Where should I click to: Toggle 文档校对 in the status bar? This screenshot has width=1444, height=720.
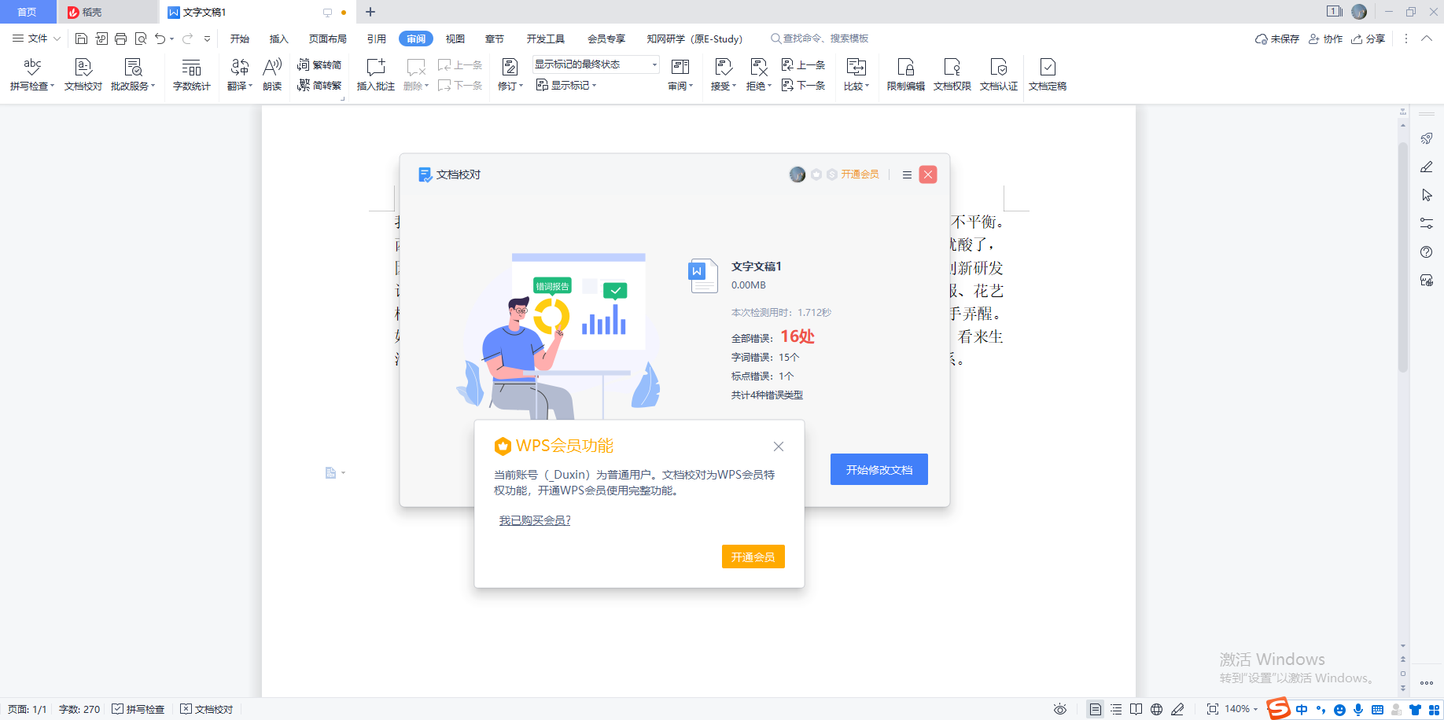point(207,709)
